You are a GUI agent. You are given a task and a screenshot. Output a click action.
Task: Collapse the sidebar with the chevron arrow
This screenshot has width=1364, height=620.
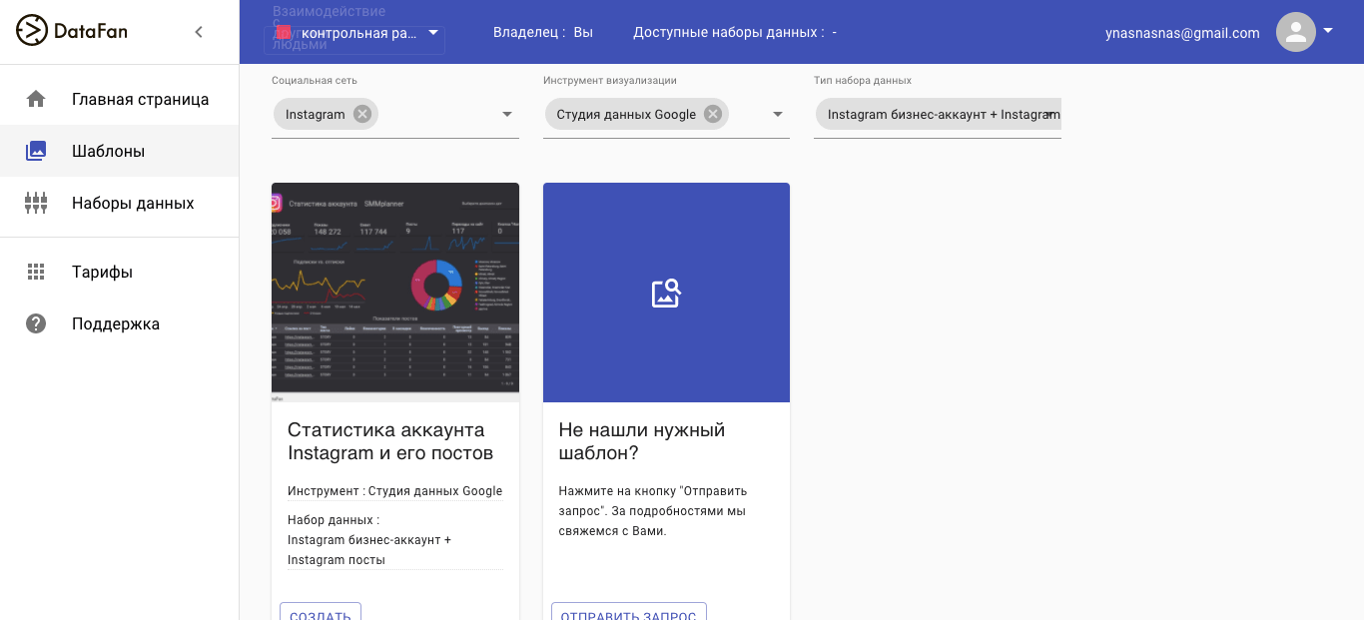[x=199, y=32]
